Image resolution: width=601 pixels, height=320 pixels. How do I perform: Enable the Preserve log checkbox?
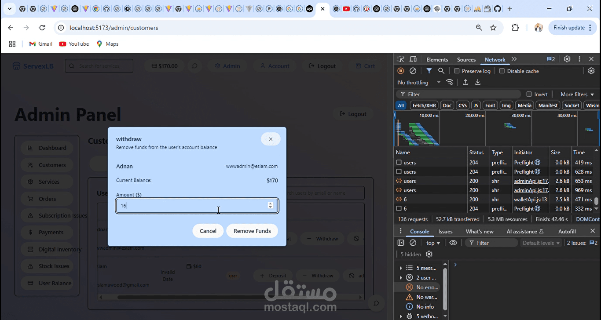457,71
